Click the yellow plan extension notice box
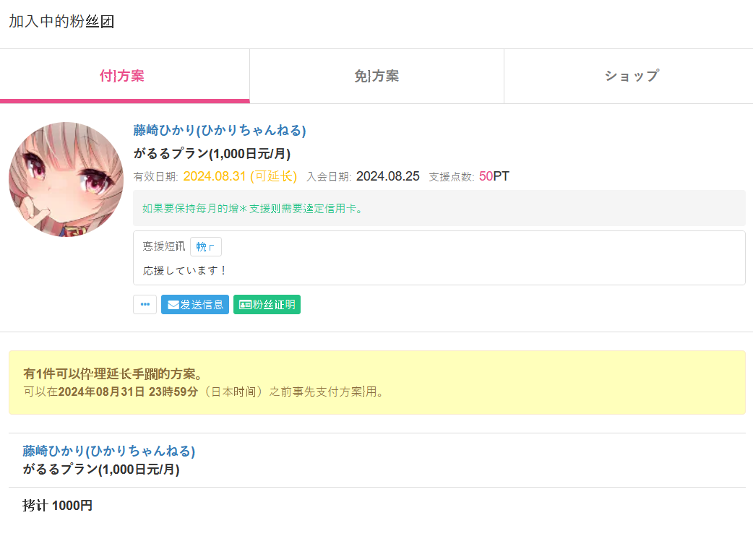 click(x=377, y=382)
